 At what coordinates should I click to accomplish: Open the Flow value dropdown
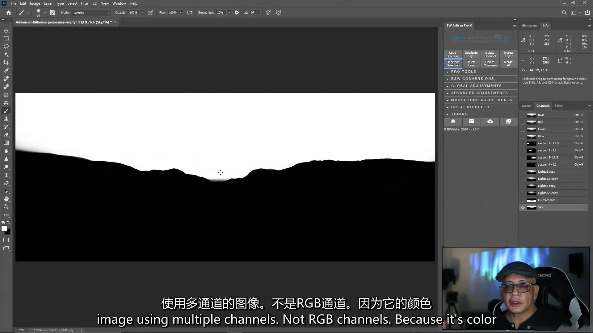click(181, 13)
